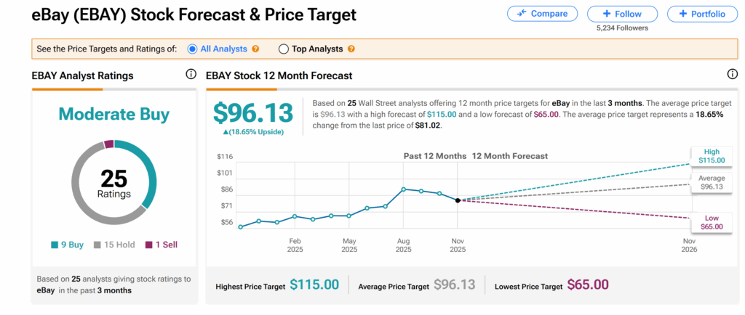The width and height of the screenshot is (745, 315).
Task: Click the black current-price dot at Nov 2025
Action: tap(458, 200)
